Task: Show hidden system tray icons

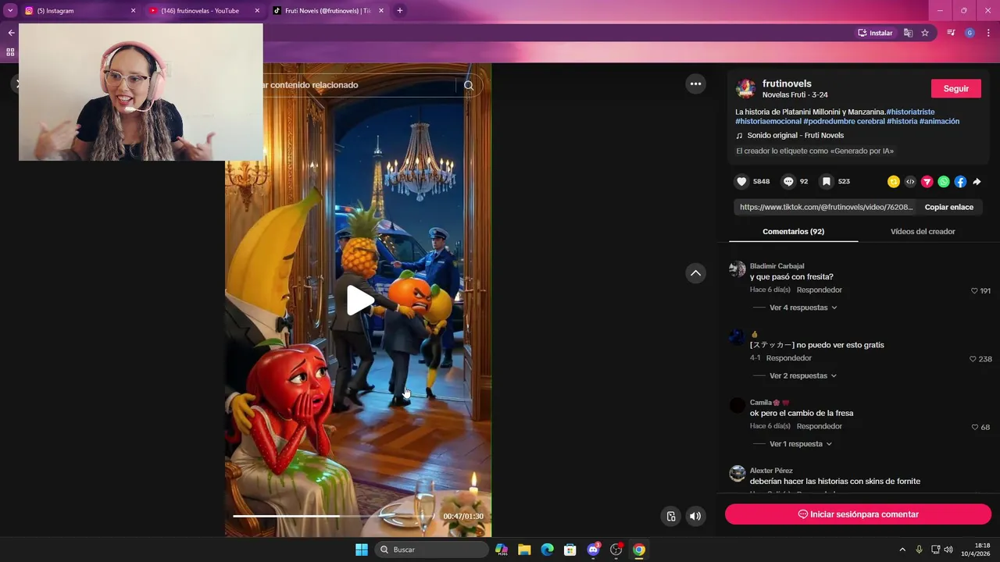Action: (x=903, y=550)
